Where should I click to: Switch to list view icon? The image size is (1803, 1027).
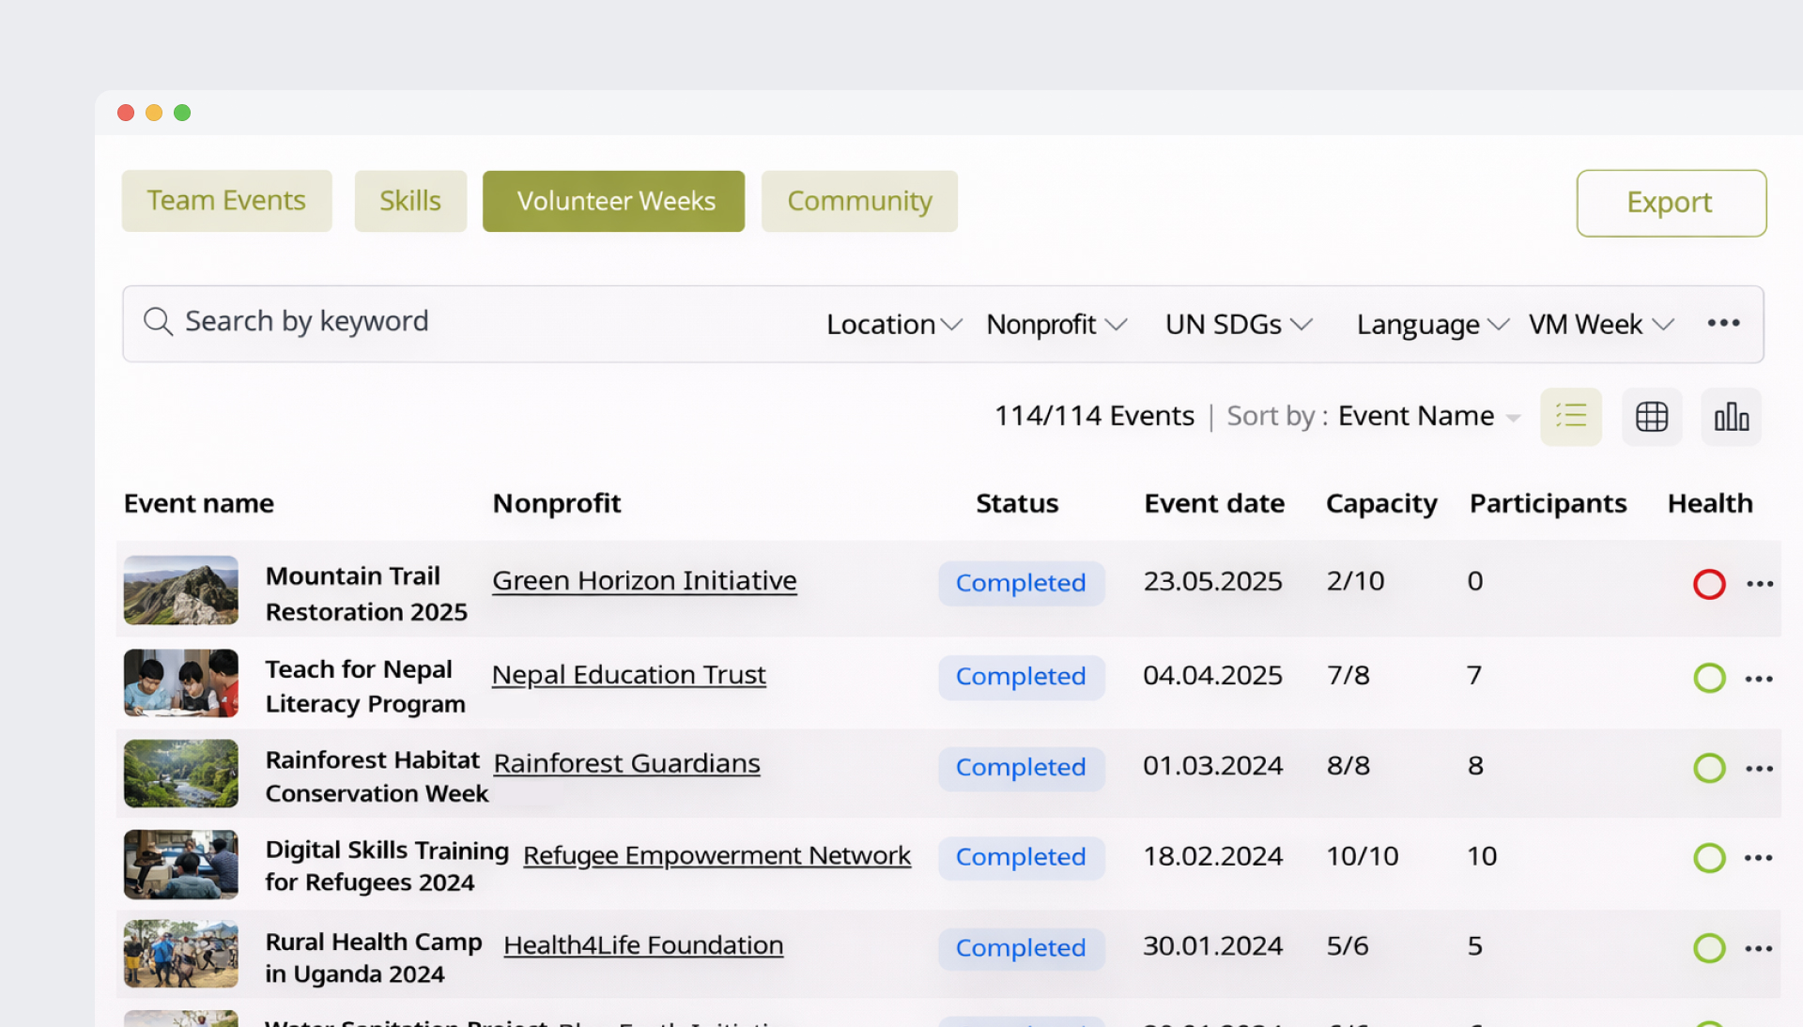(x=1571, y=416)
